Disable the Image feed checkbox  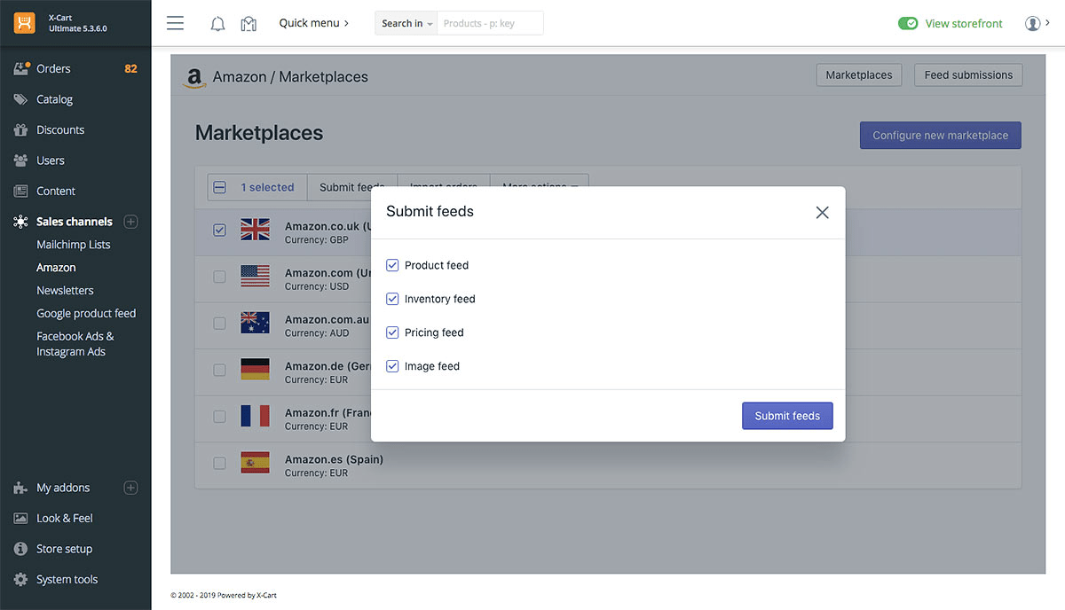392,366
